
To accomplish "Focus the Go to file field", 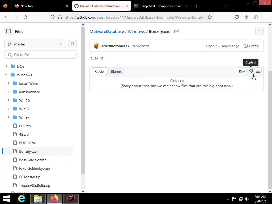I will click(40, 55).
